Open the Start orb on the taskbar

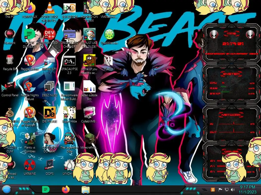(7, 190)
